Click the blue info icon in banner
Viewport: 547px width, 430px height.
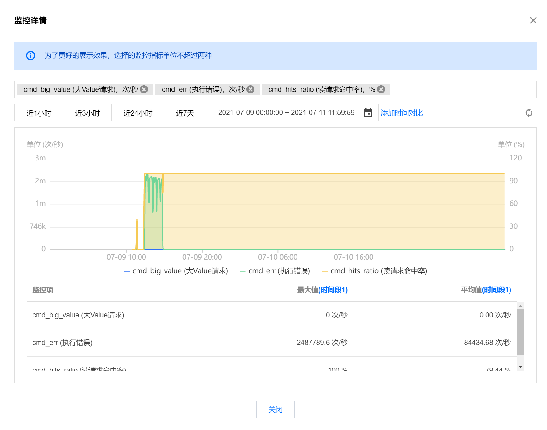coord(31,56)
